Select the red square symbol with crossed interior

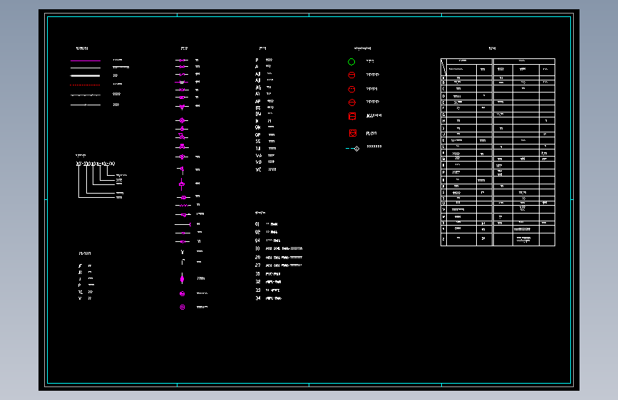pyautogui.click(x=353, y=133)
